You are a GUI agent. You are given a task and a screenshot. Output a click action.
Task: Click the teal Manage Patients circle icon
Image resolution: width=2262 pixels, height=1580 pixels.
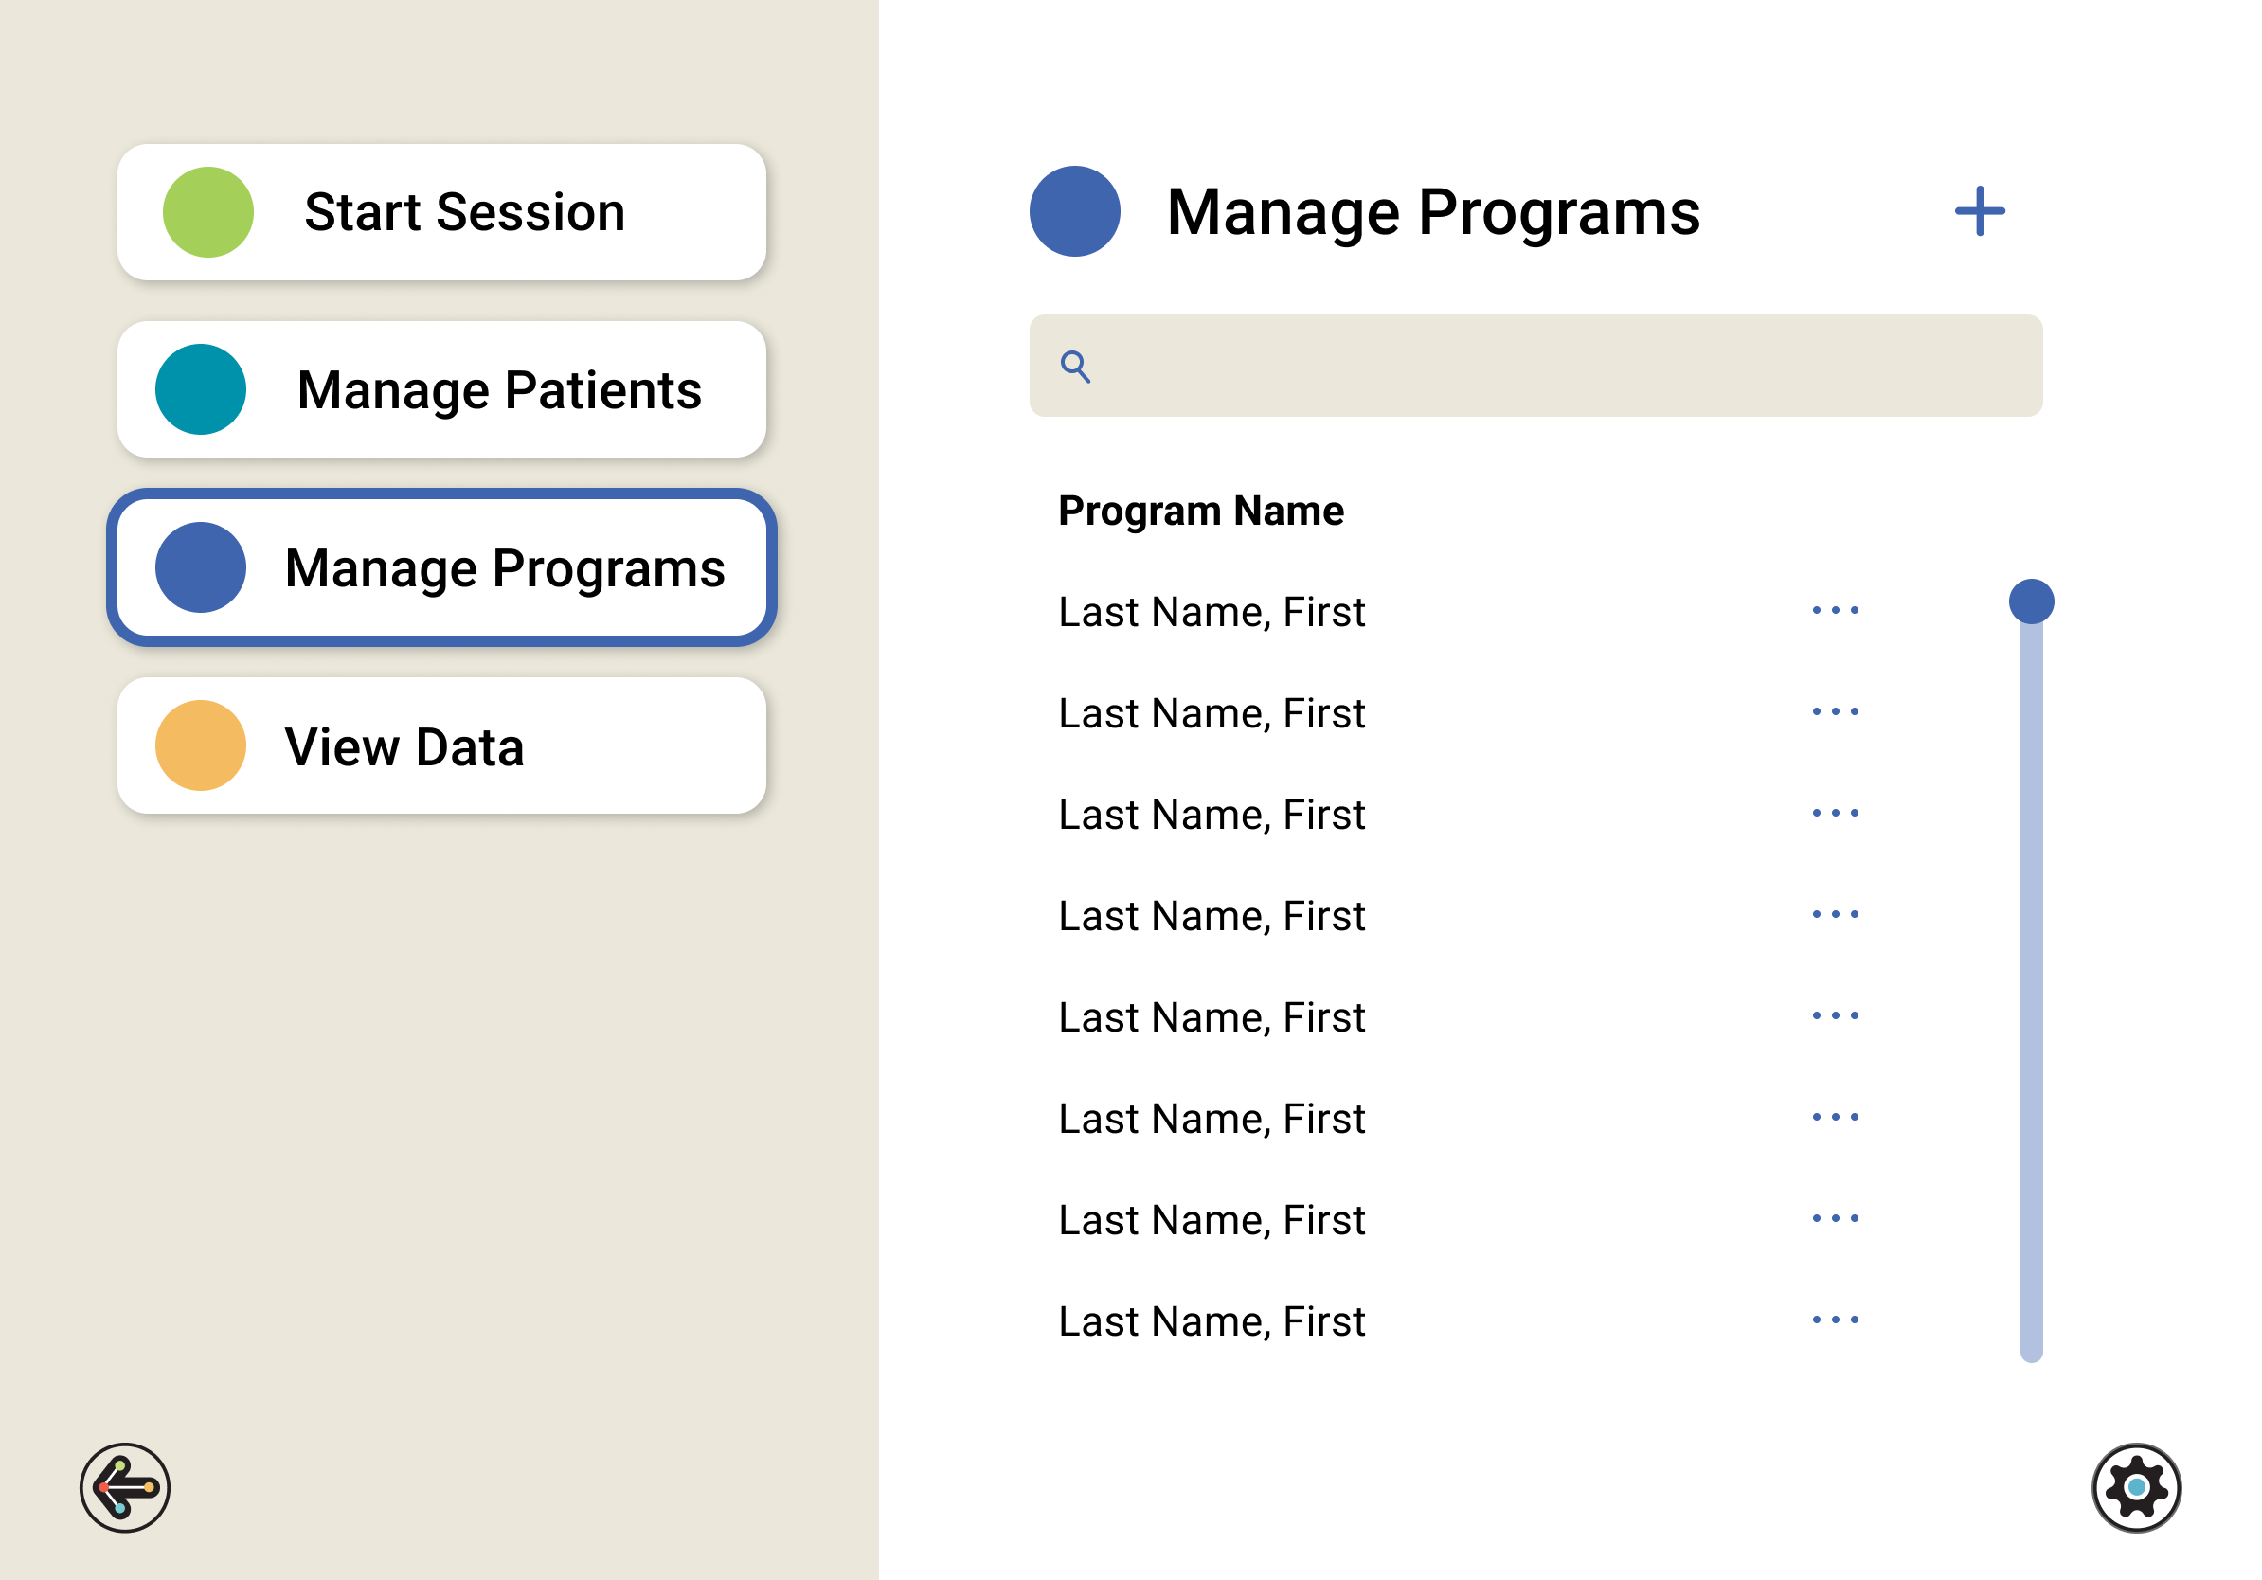(201, 389)
